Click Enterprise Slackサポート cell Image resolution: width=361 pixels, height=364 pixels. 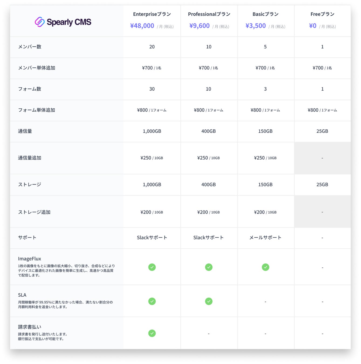coord(152,238)
